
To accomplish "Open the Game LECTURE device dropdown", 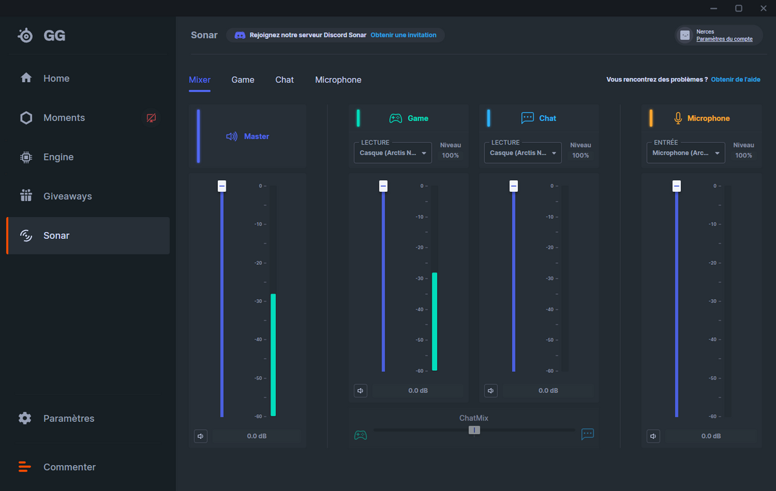I will tap(393, 153).
